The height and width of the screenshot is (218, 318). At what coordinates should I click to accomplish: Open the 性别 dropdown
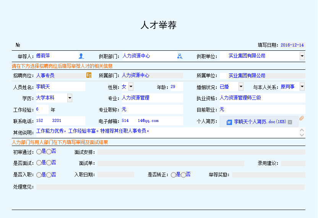click(x=131, y=87)
